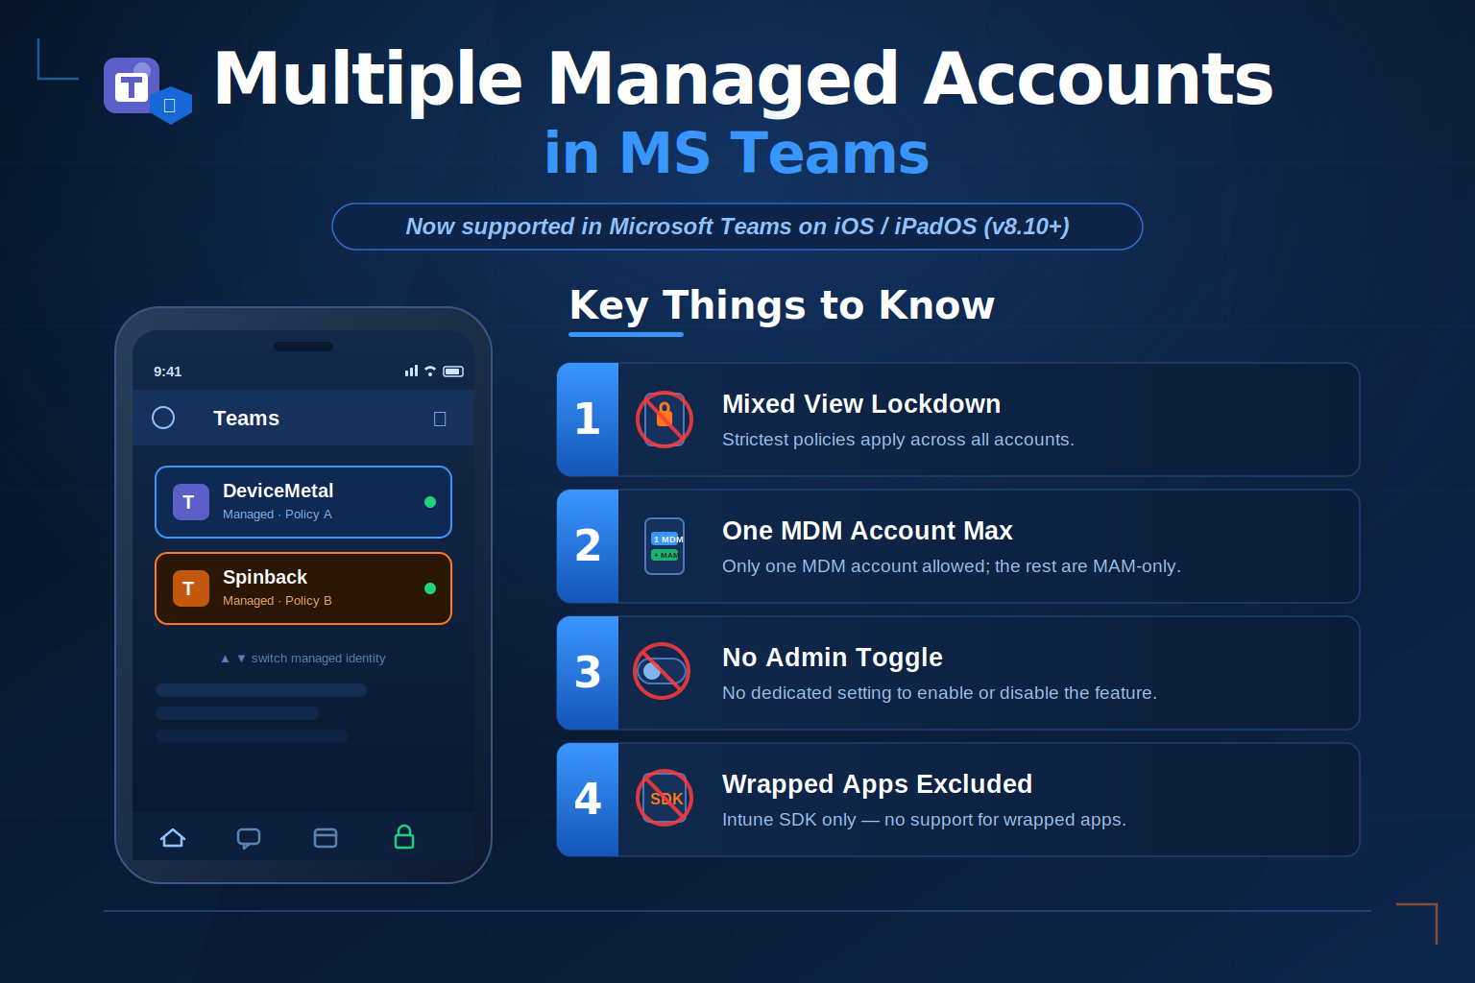Tap the home icon in phone nav
Viewport: 1475px width, 983px height.
173,838
